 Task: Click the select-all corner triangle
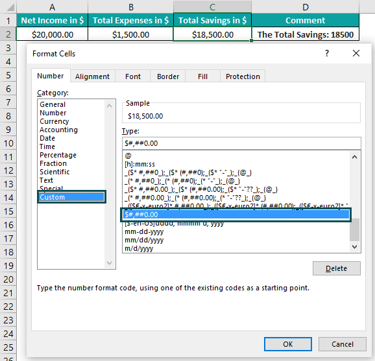coord(10,8)
